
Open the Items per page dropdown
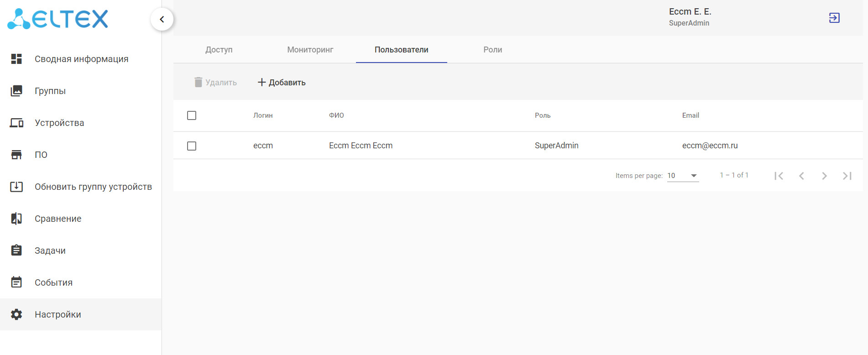coord(683,176)
